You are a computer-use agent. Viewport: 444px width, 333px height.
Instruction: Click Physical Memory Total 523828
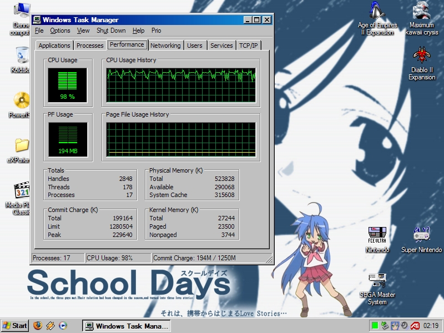point(225,179)
